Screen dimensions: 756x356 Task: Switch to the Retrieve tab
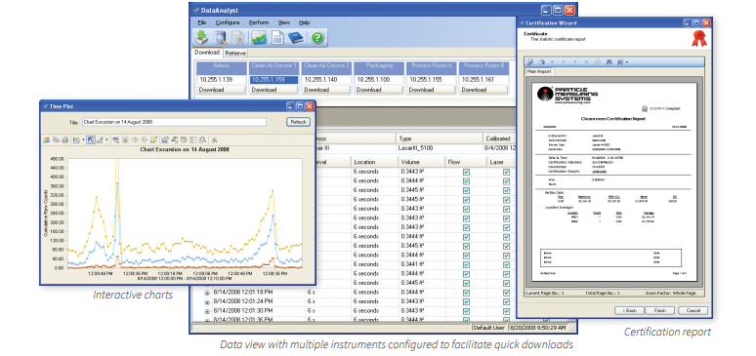click(235, 53)
